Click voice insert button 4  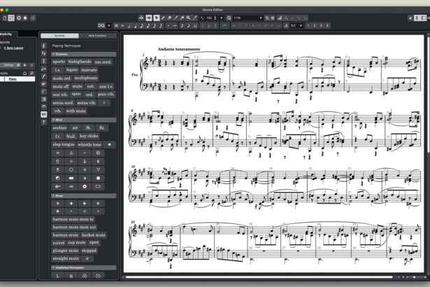click(327, 25)
